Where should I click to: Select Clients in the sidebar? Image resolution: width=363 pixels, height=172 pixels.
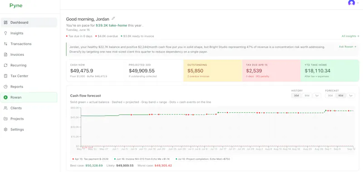tap(29, 108)
